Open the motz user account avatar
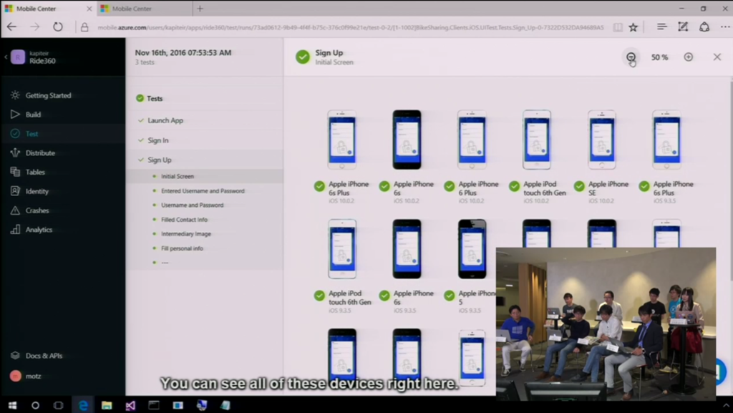 16,376
